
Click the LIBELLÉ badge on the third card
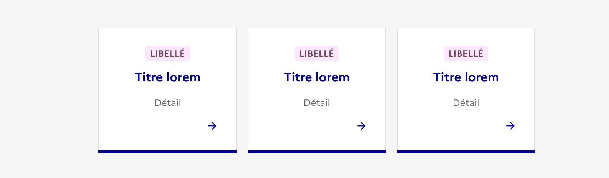(x=466, y=54)
